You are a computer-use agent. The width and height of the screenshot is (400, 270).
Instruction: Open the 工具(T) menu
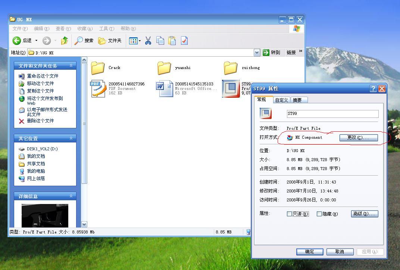(x=107, y=29)
